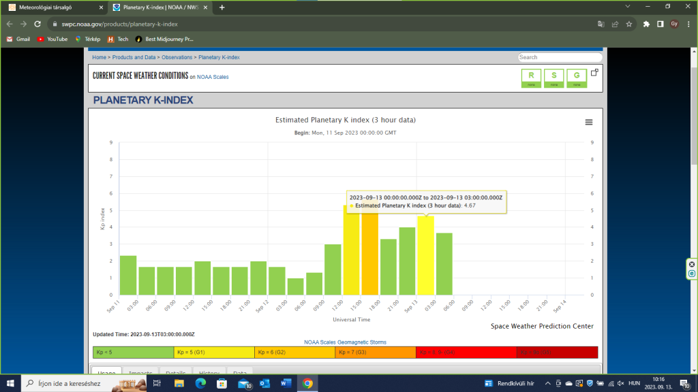Click the G geomagnetic storm scale box
698x392 pixels.
[x=577, y=78]
